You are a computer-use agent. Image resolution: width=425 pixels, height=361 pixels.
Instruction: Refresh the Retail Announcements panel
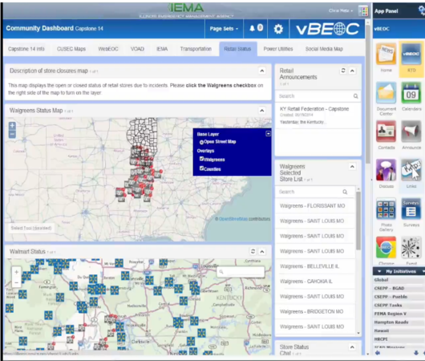coord(343,71)
